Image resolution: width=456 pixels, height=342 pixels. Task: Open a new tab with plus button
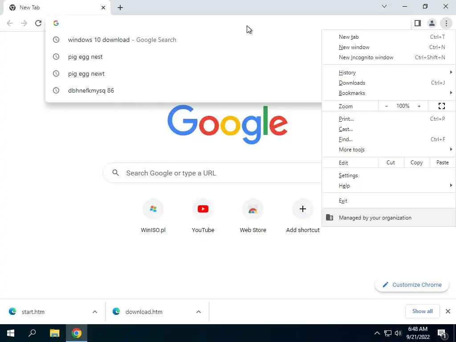coord(120,8)
